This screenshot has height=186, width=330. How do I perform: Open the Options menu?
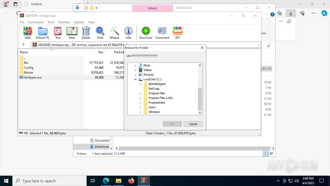(x=79, y=22)
